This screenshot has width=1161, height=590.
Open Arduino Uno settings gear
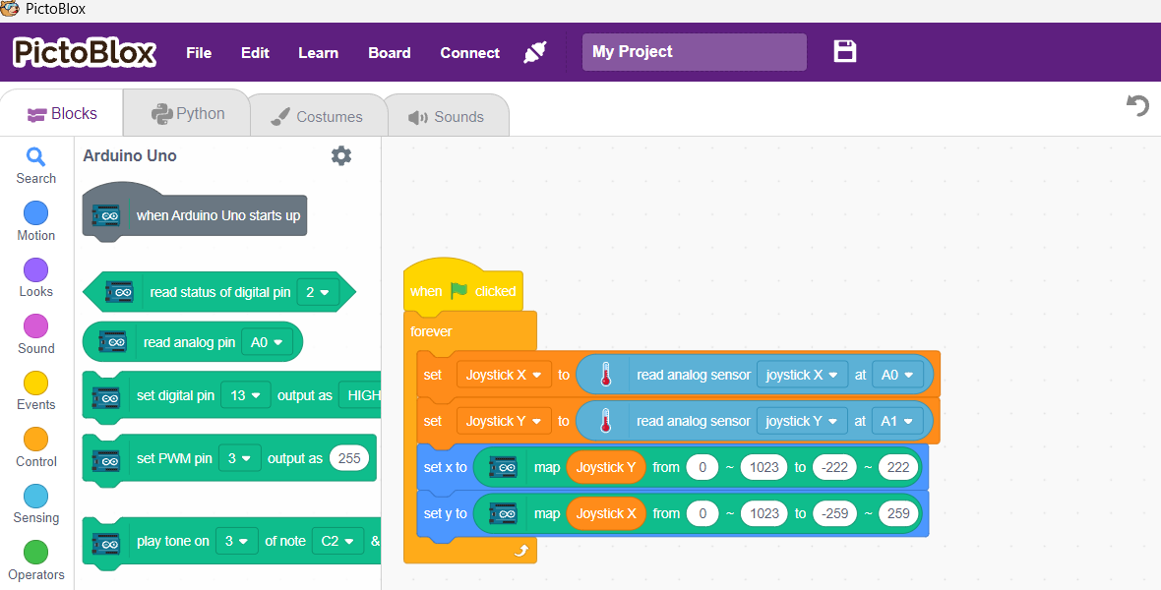pos(340,155)
